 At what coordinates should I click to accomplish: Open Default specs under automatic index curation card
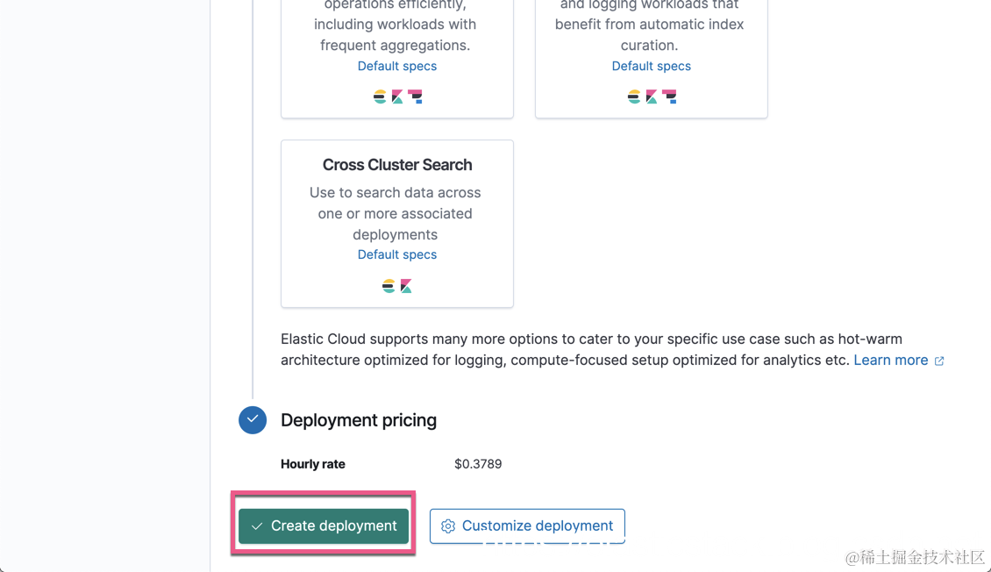[652, 66]
